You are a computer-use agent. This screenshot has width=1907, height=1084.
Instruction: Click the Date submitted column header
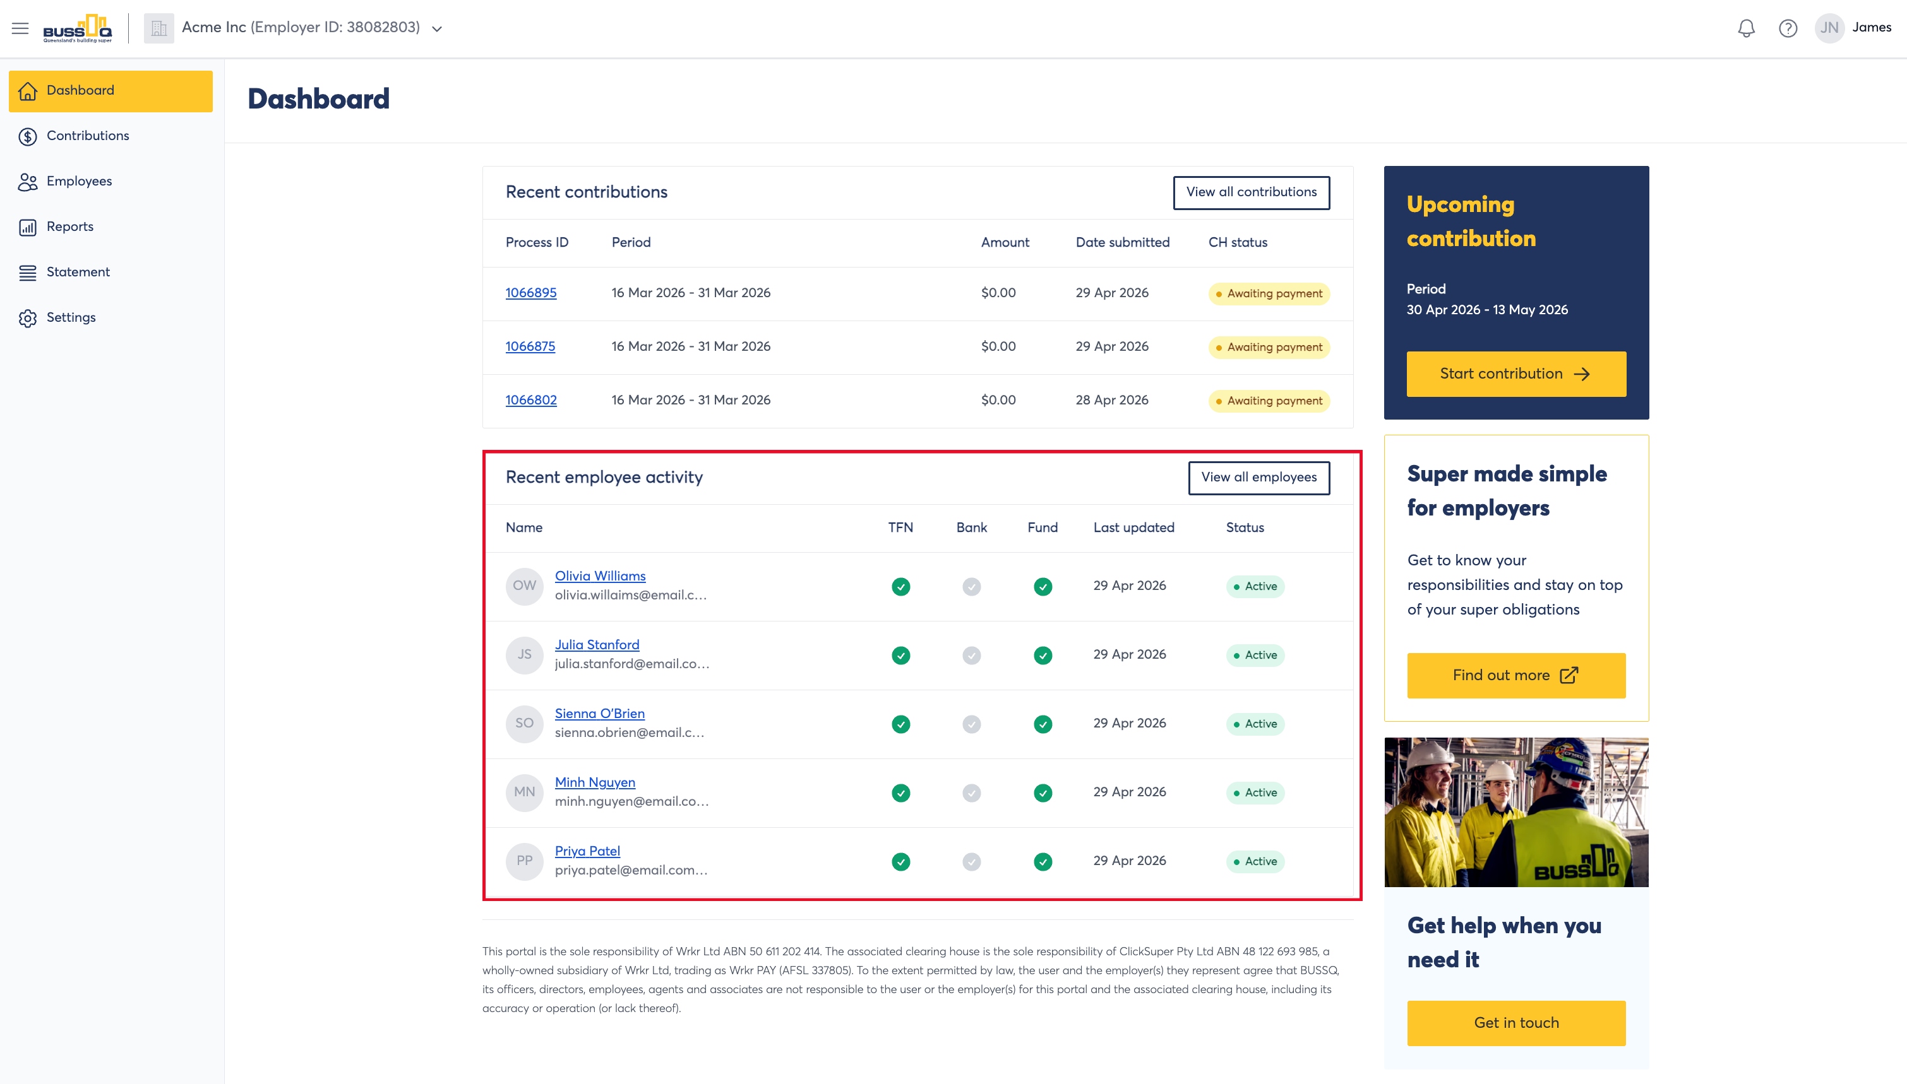pos(1123,243)
